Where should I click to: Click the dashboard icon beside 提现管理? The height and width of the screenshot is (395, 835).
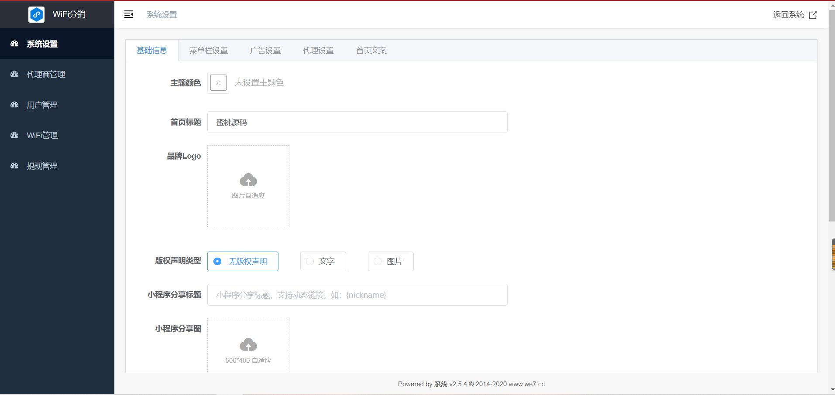coord(14,166)
